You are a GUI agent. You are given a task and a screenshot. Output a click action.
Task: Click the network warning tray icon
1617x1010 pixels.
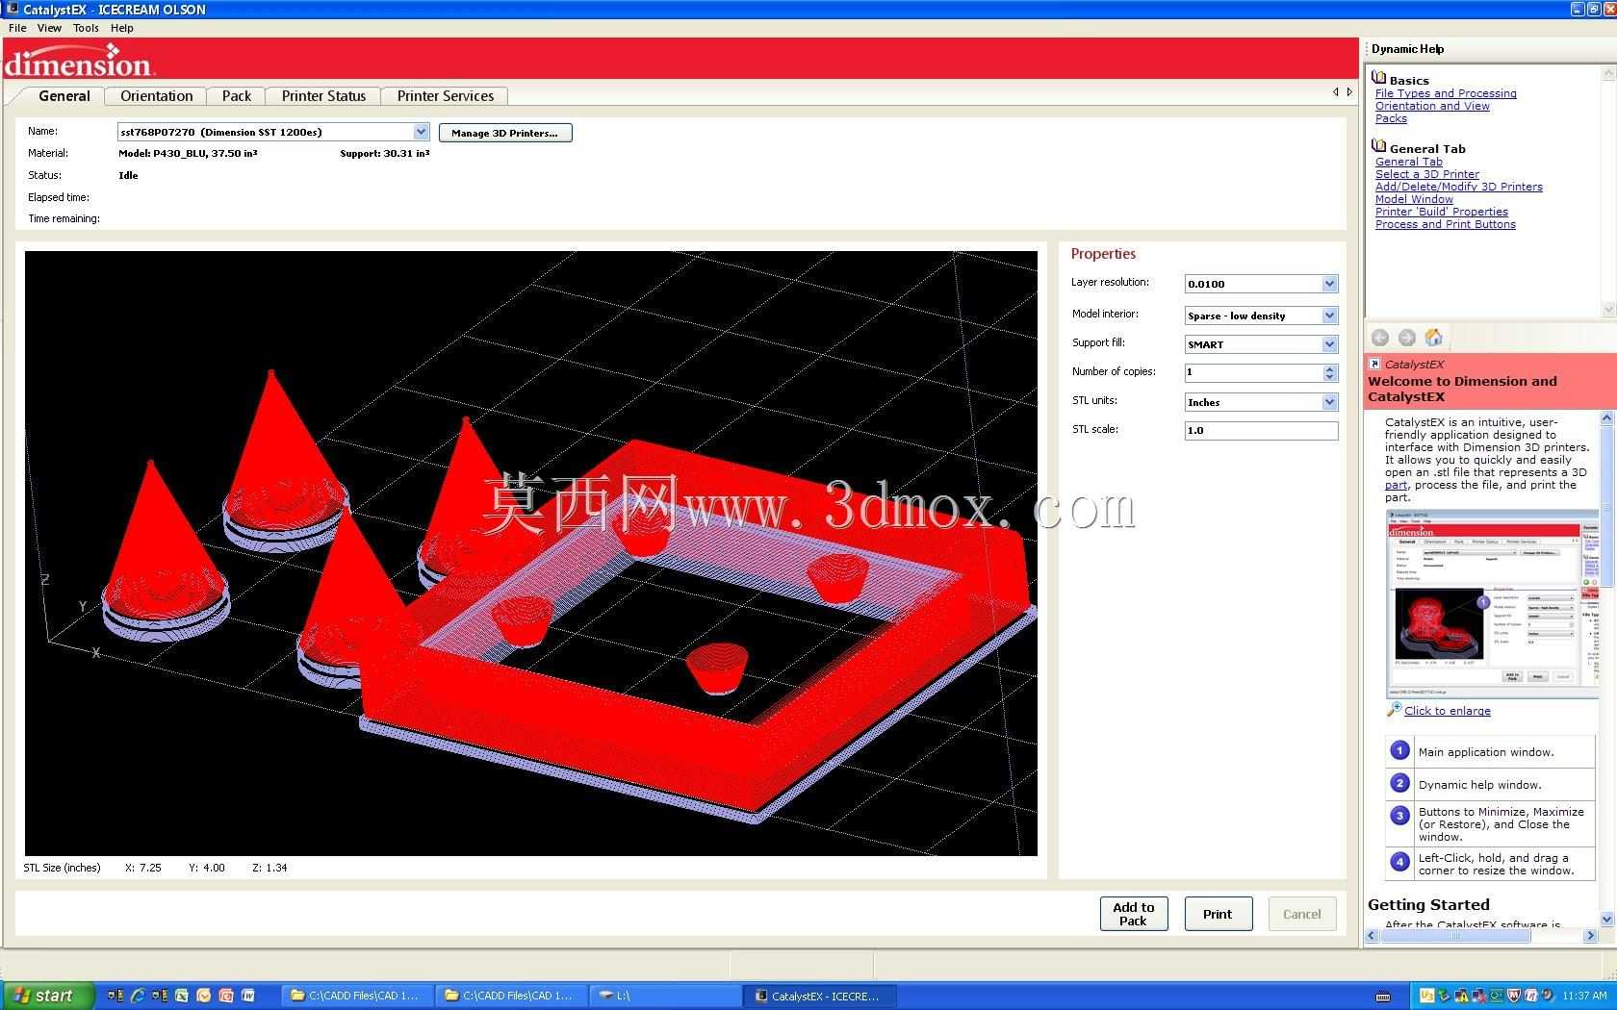1462,996
